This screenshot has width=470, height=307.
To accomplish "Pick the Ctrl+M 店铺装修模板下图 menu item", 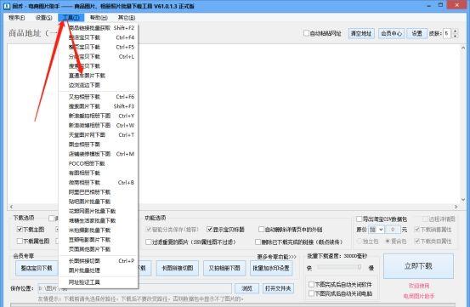I will pyautogui.click(x=99, y=154).
